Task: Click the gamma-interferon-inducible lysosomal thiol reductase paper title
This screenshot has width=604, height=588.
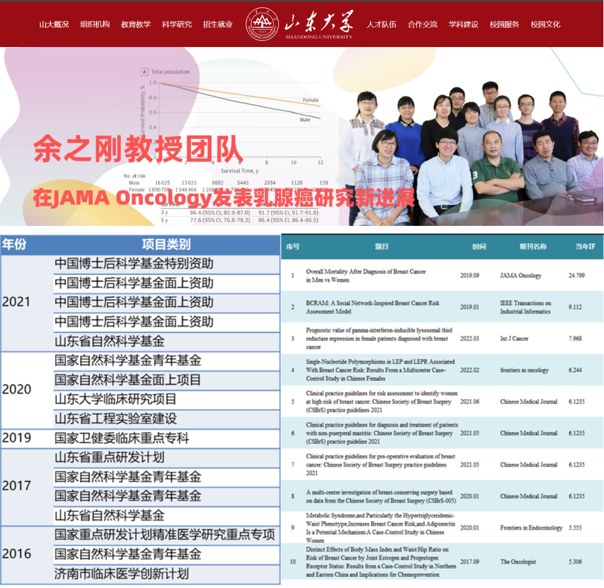Action: click(x=379, y=339)
